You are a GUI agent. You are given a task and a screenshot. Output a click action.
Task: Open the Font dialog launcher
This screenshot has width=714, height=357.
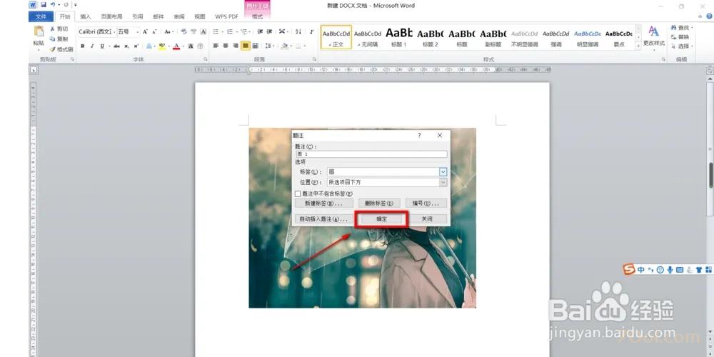pos(206,59)
